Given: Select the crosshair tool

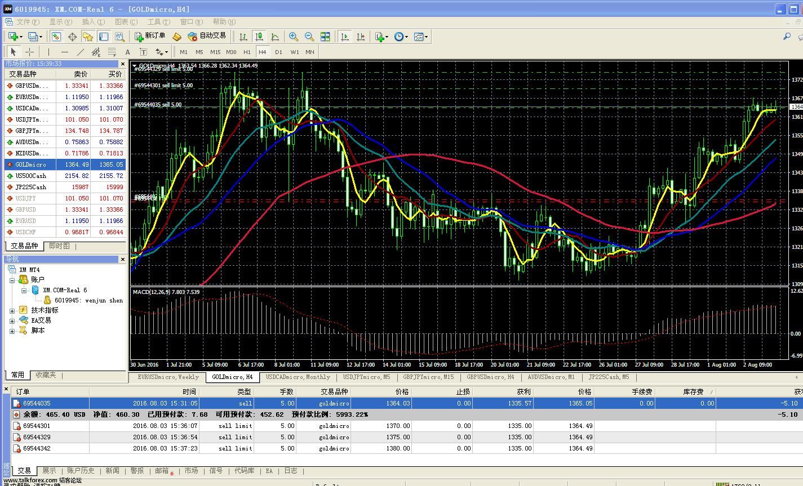Looking at the screenshot, I should [29, 52].
